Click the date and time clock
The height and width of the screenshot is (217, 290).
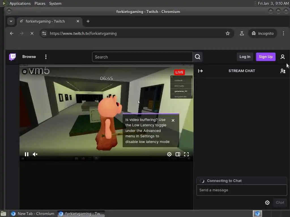(x=273, y=3)
